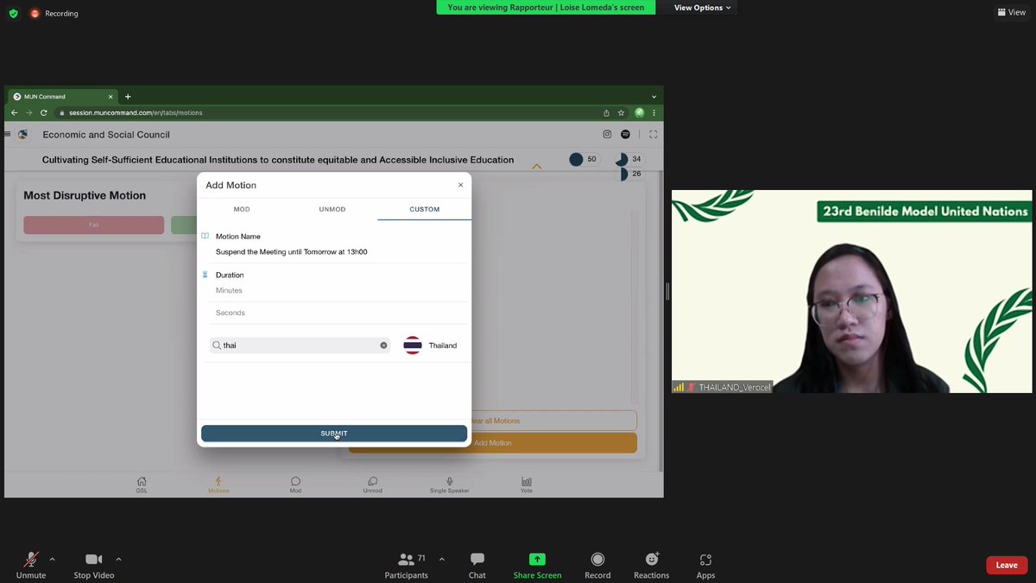Open the Motions tab in bottom navigation
The width and height of the screenshot is (1036, 583).
(218, 485)
